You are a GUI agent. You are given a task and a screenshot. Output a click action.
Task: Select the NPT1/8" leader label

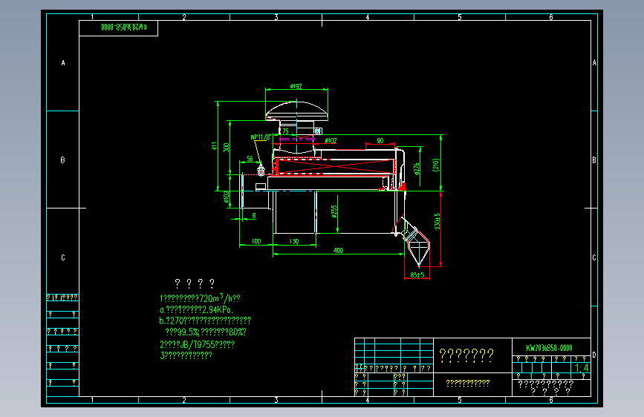261,137
